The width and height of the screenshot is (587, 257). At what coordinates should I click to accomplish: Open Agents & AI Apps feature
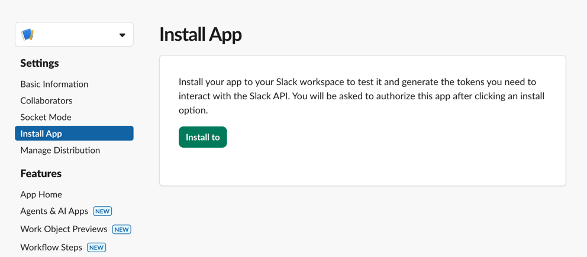[54, 211]
